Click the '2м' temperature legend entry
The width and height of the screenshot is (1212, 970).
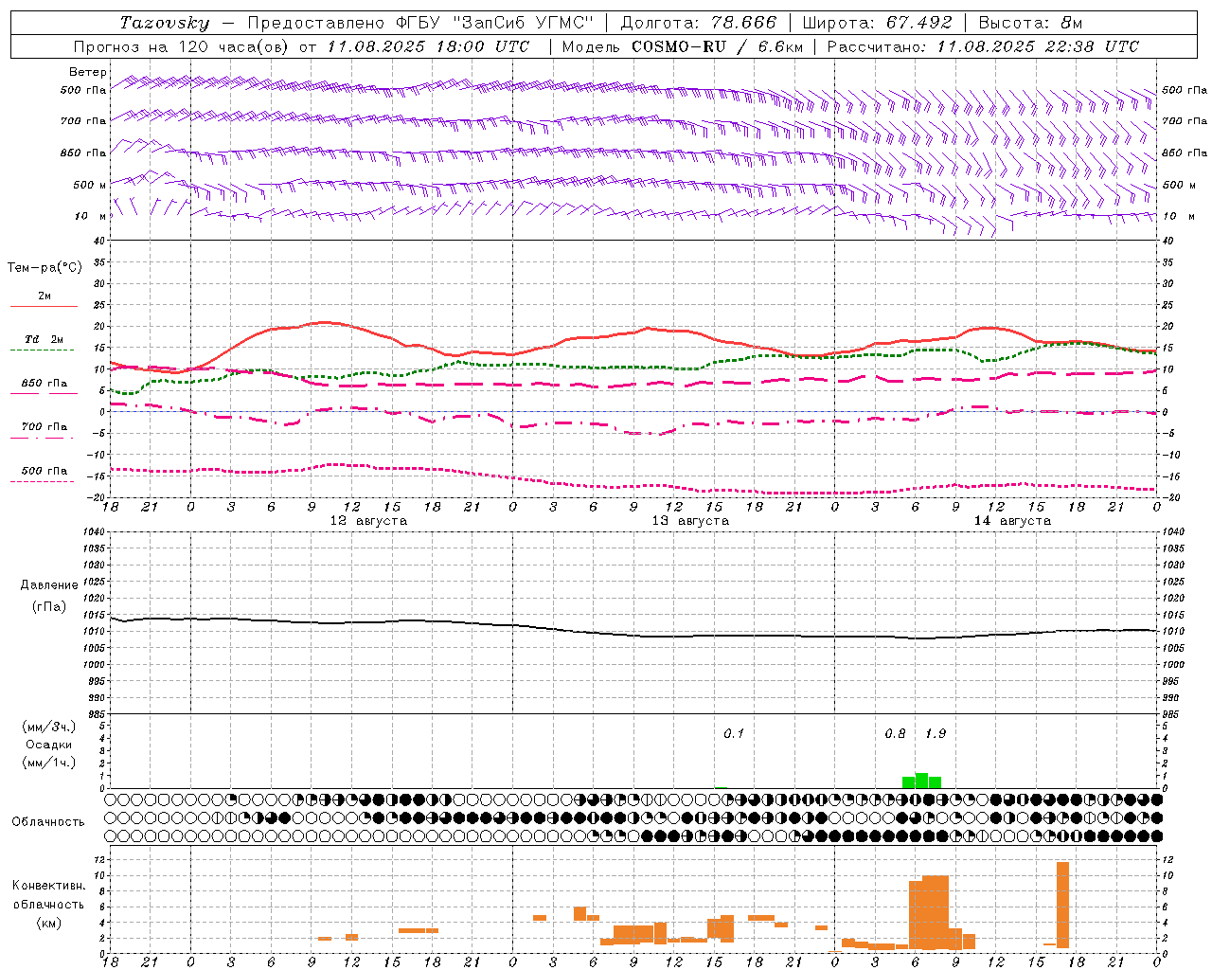[x=45, y=296]
